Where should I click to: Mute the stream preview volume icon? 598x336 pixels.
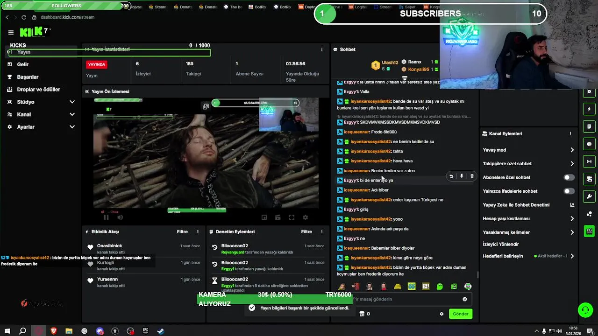click(120, 217)
